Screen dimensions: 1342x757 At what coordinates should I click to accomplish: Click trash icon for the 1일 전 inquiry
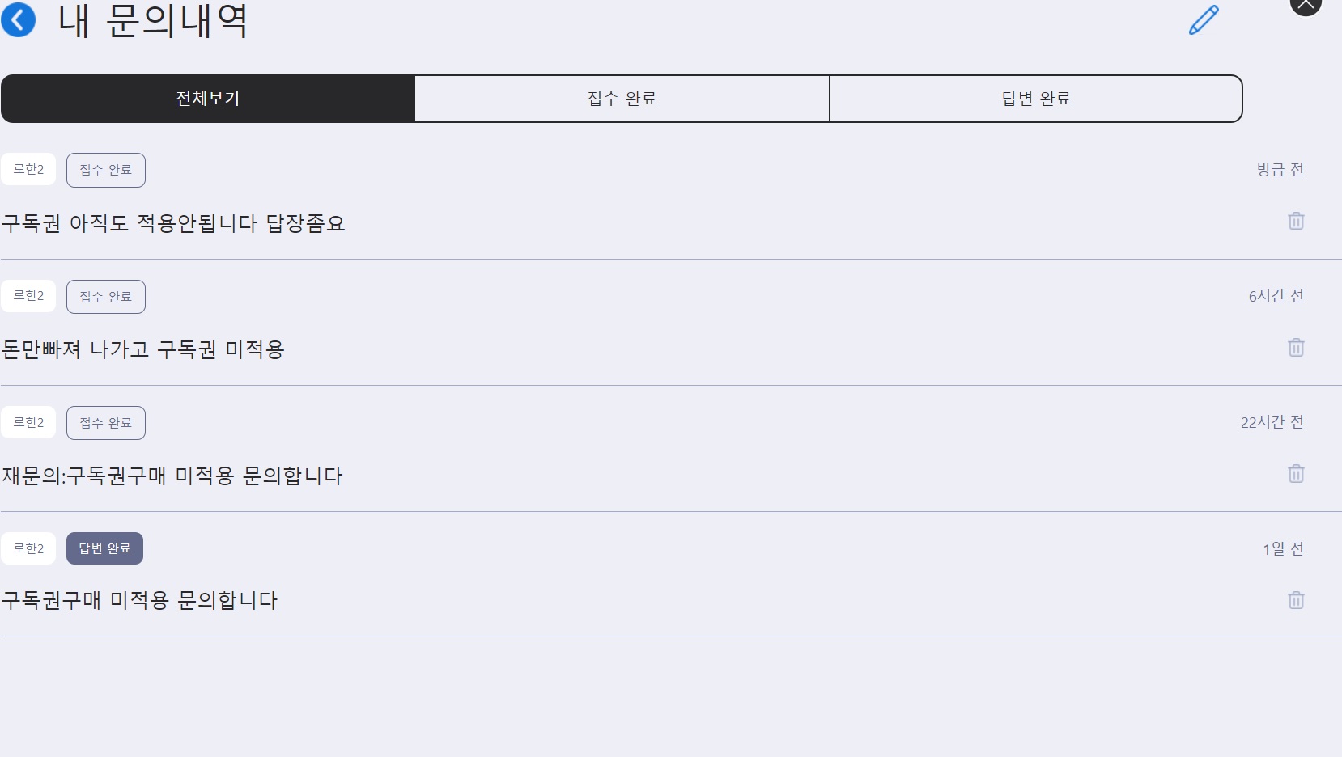point(1296,600)
